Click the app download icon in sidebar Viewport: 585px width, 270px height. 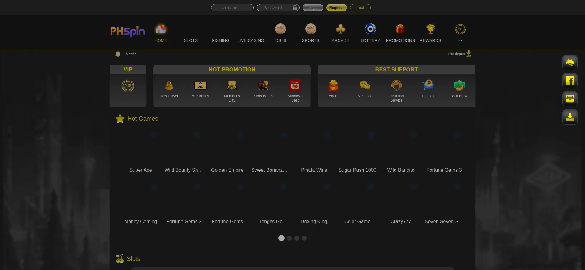(x=570, y=117)
